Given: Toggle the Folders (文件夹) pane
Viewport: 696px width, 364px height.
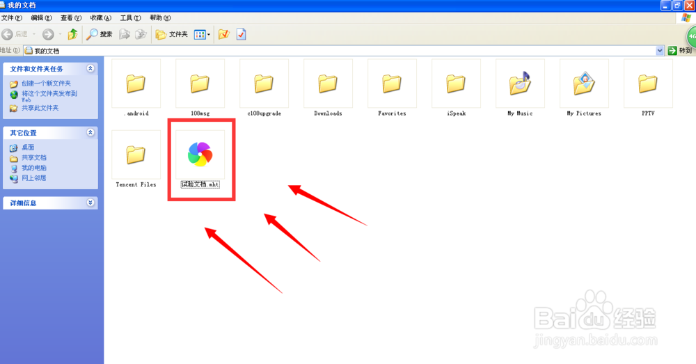Looking at the screenshot, I should [x=172, y=34].
